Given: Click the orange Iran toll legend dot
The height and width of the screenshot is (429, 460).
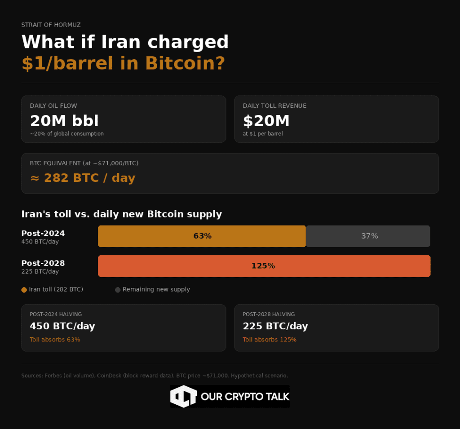Looking at the screenshot, I should click(24, 290).
